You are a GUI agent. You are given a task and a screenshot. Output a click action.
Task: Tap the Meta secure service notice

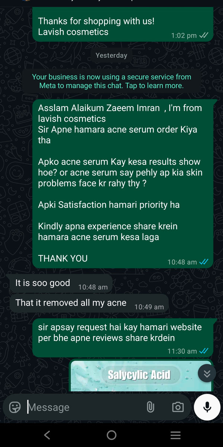111,81
